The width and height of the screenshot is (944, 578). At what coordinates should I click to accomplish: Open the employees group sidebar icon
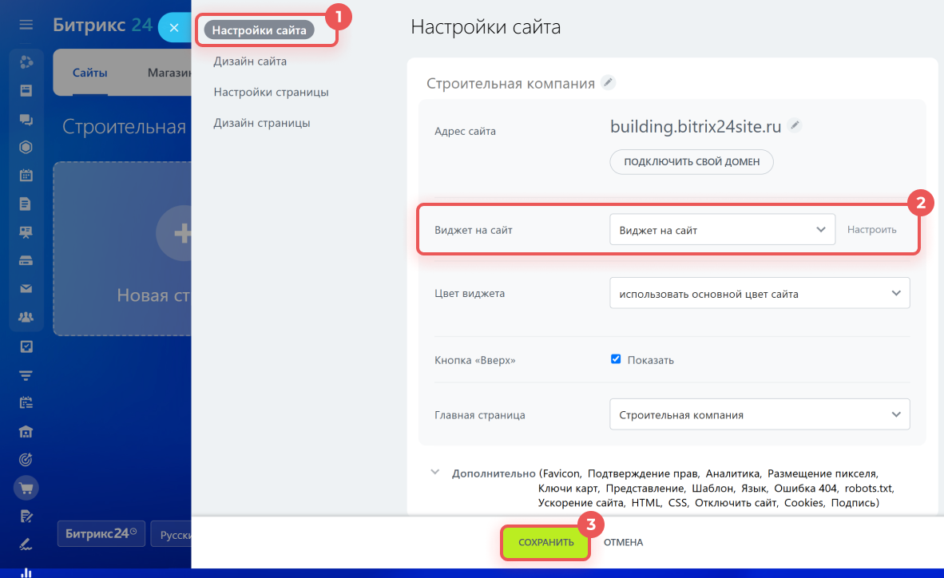click(x=26, y=318)
